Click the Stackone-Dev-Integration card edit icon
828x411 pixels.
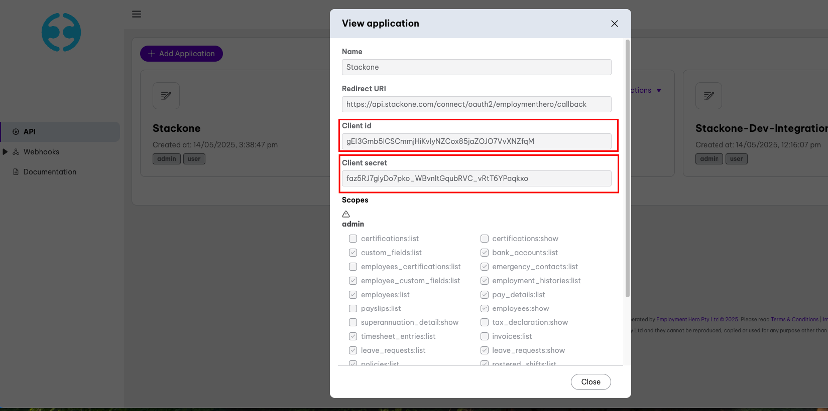tap(708, 96)
